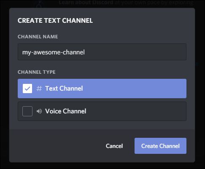Click the CREATE TEXT CHANNEL heading

click(55, 21)
